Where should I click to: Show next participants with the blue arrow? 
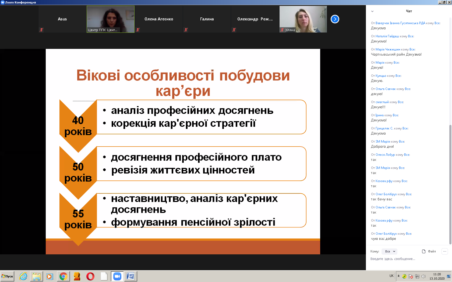[335, 19]
